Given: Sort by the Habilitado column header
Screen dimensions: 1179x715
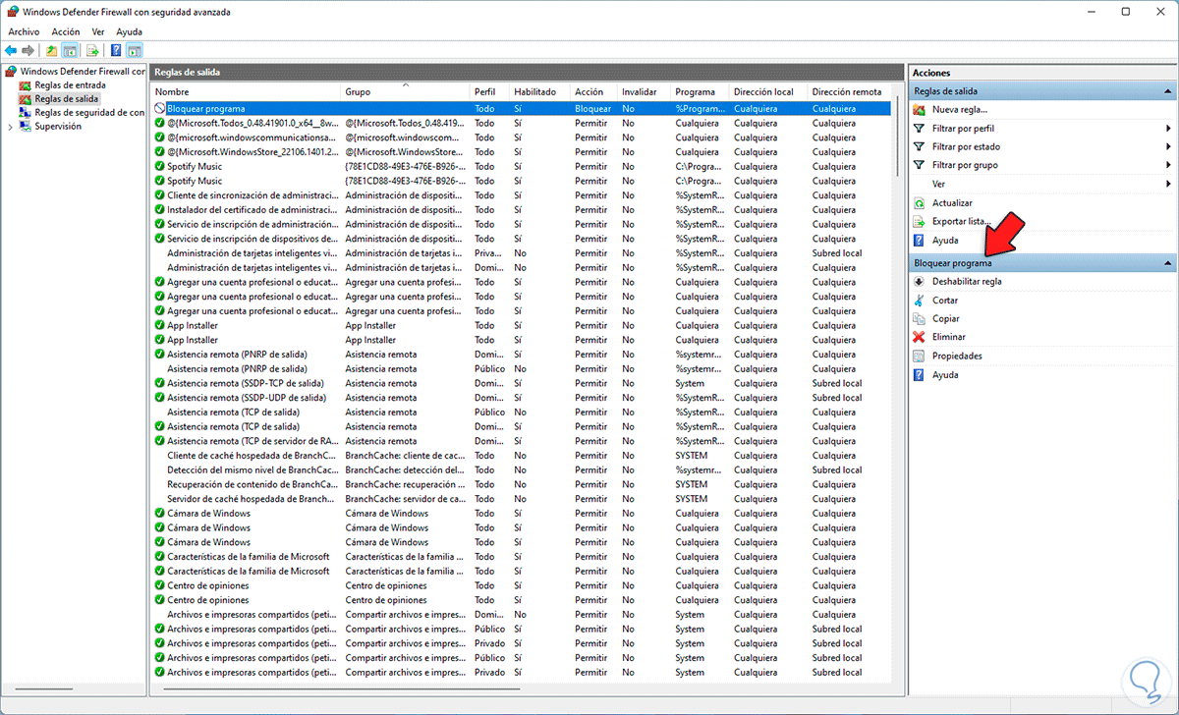Looking at the screenshot, I should point(539,91).
